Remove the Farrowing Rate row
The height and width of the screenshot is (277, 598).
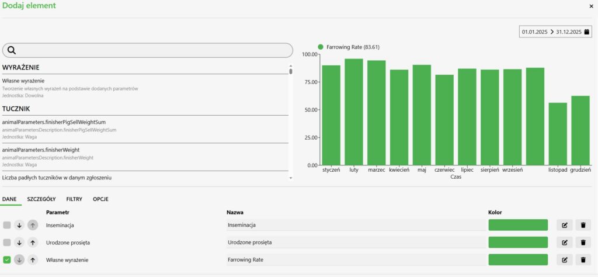click(x=583, y=259)
